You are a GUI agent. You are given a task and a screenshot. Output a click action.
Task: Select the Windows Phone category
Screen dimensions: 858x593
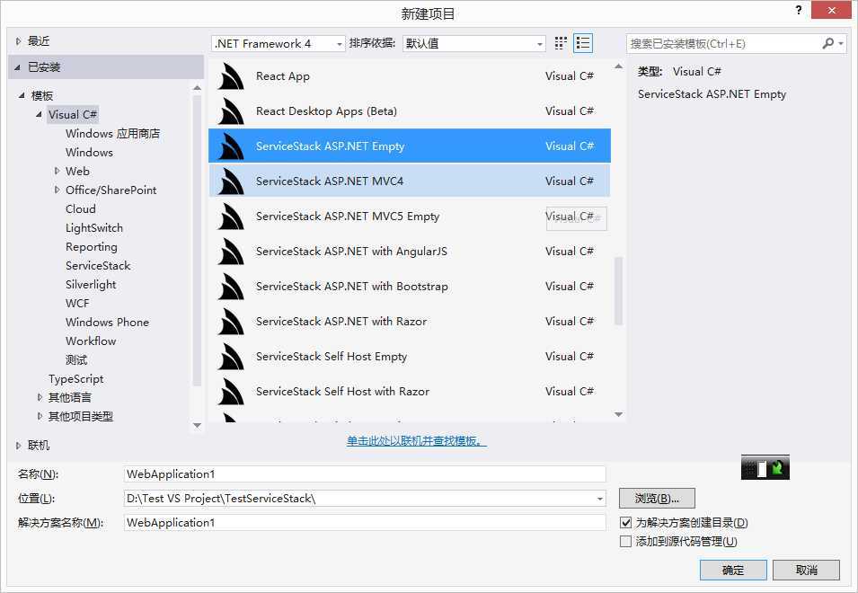click(107, 323)
